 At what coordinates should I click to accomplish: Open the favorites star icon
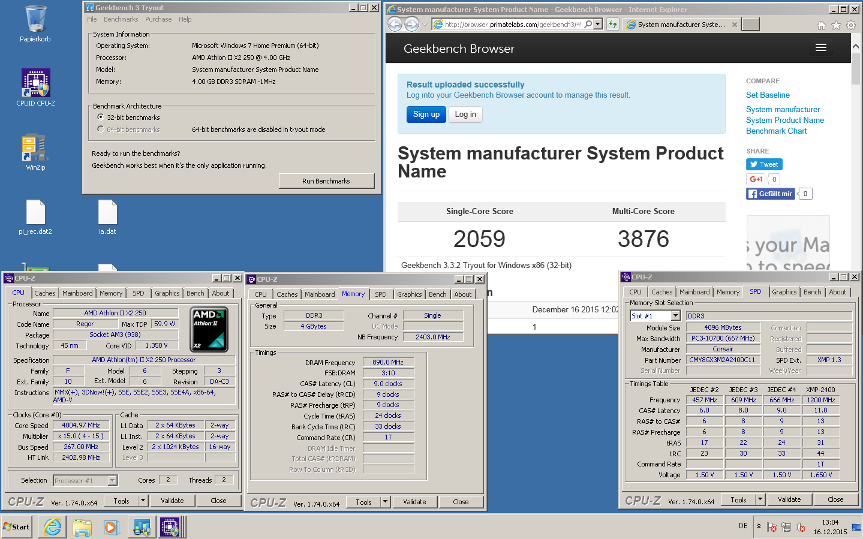(x=836, y=25)
